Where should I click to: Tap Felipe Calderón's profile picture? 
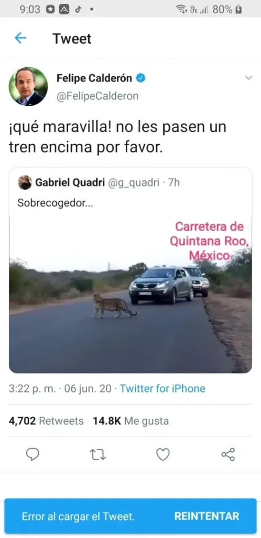coord(28,87)
